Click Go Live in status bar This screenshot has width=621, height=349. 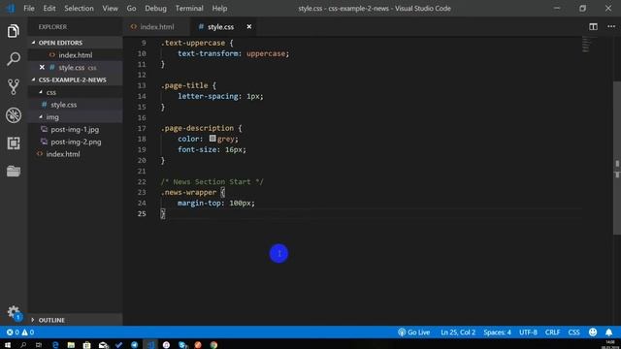414,333
